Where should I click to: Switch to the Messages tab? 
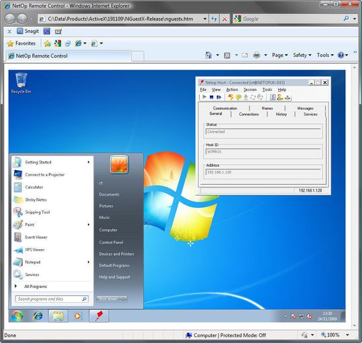305,108
